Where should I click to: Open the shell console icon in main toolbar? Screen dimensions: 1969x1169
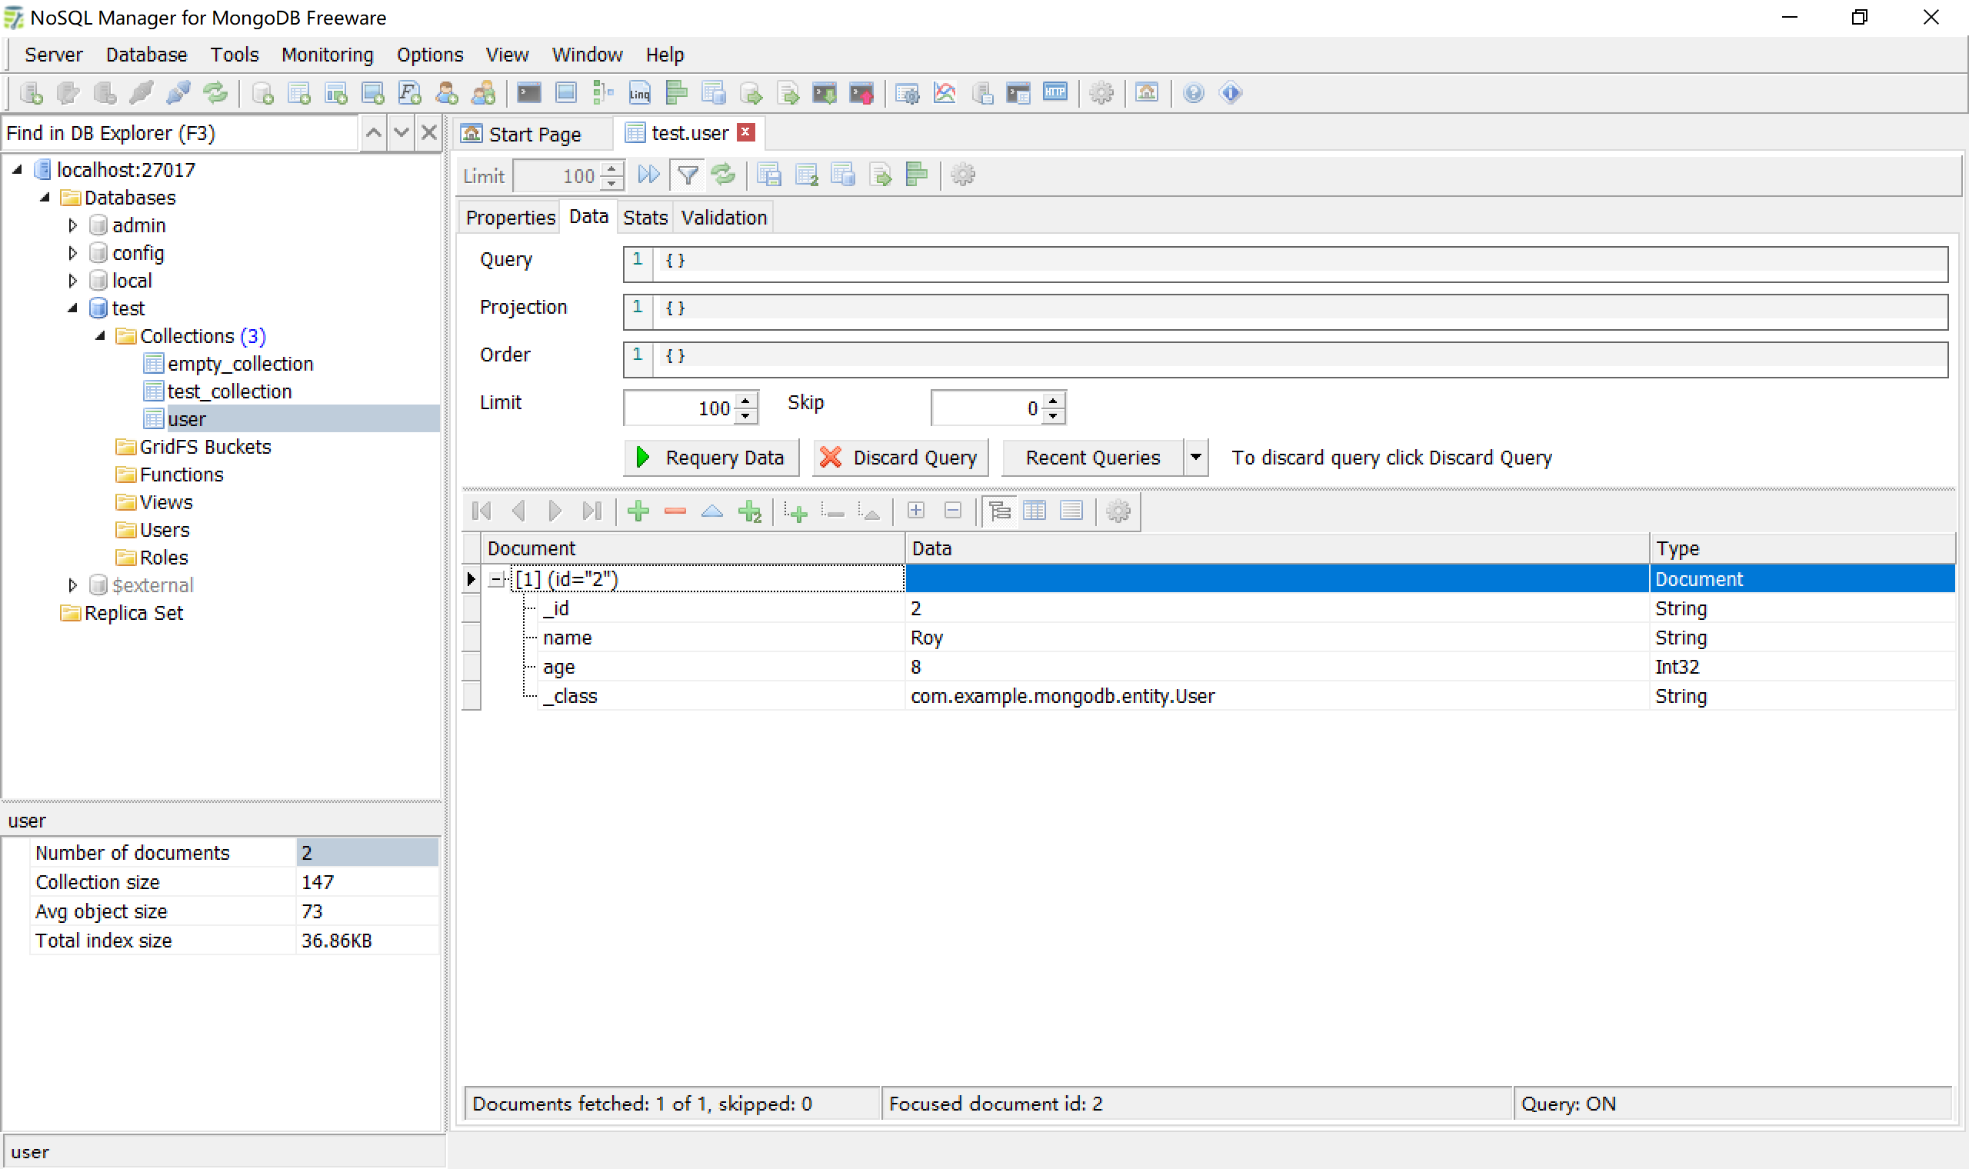coord(528,93)
